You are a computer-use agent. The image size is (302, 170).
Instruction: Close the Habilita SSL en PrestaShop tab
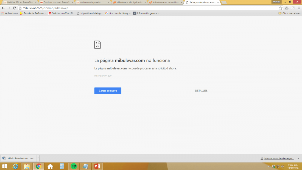coord(36,2)
